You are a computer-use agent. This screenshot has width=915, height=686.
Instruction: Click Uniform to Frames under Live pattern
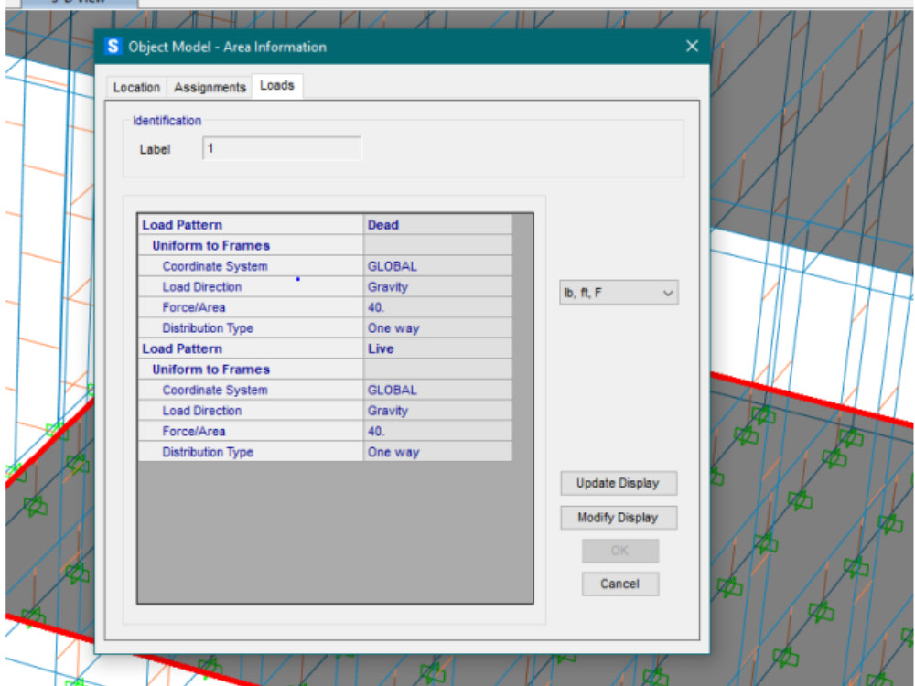pyautogui.click(x=210, y=370)
